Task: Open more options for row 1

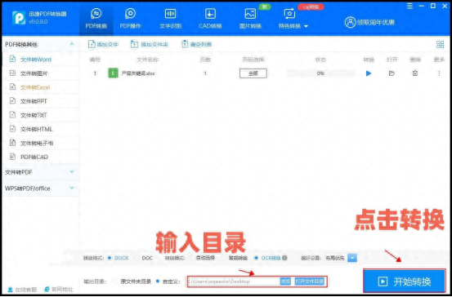Action: (439, 73)
